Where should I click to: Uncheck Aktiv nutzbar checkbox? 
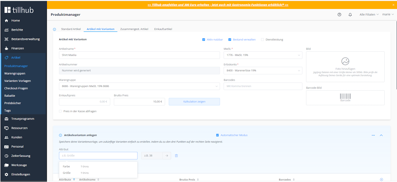tap(204, 39)
